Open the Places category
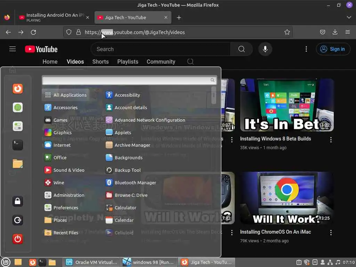This screenshot has height=267, width=356. (55, 220)
